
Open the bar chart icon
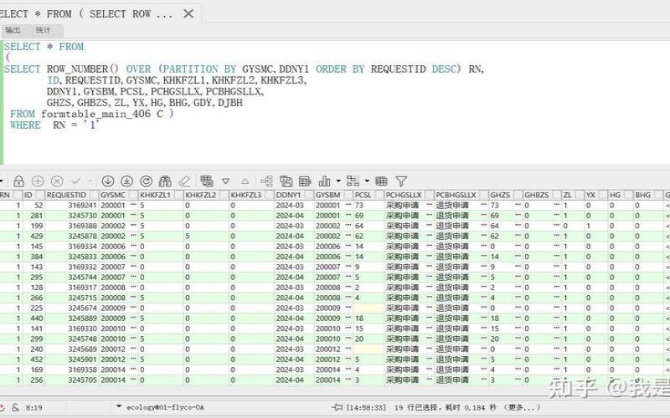[325, 181]
